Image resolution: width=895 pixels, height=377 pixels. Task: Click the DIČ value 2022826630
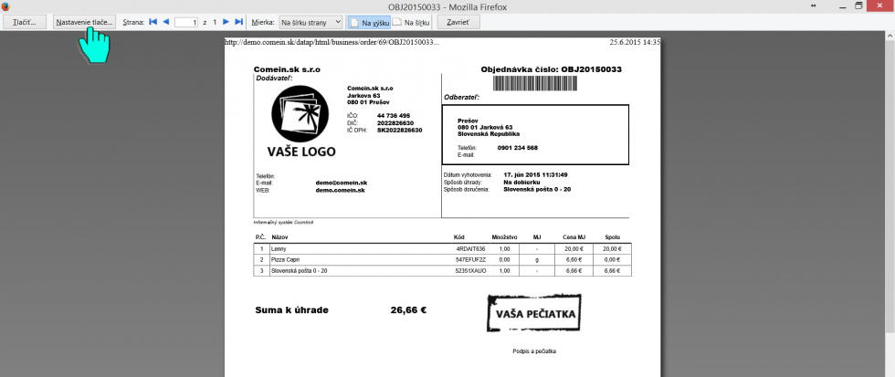coord(395,122)
